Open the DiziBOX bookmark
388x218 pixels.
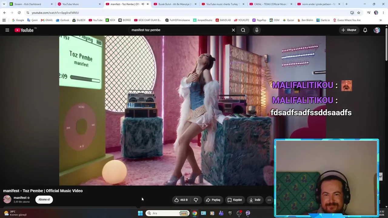pyautogui.click(x=79, y=20)
